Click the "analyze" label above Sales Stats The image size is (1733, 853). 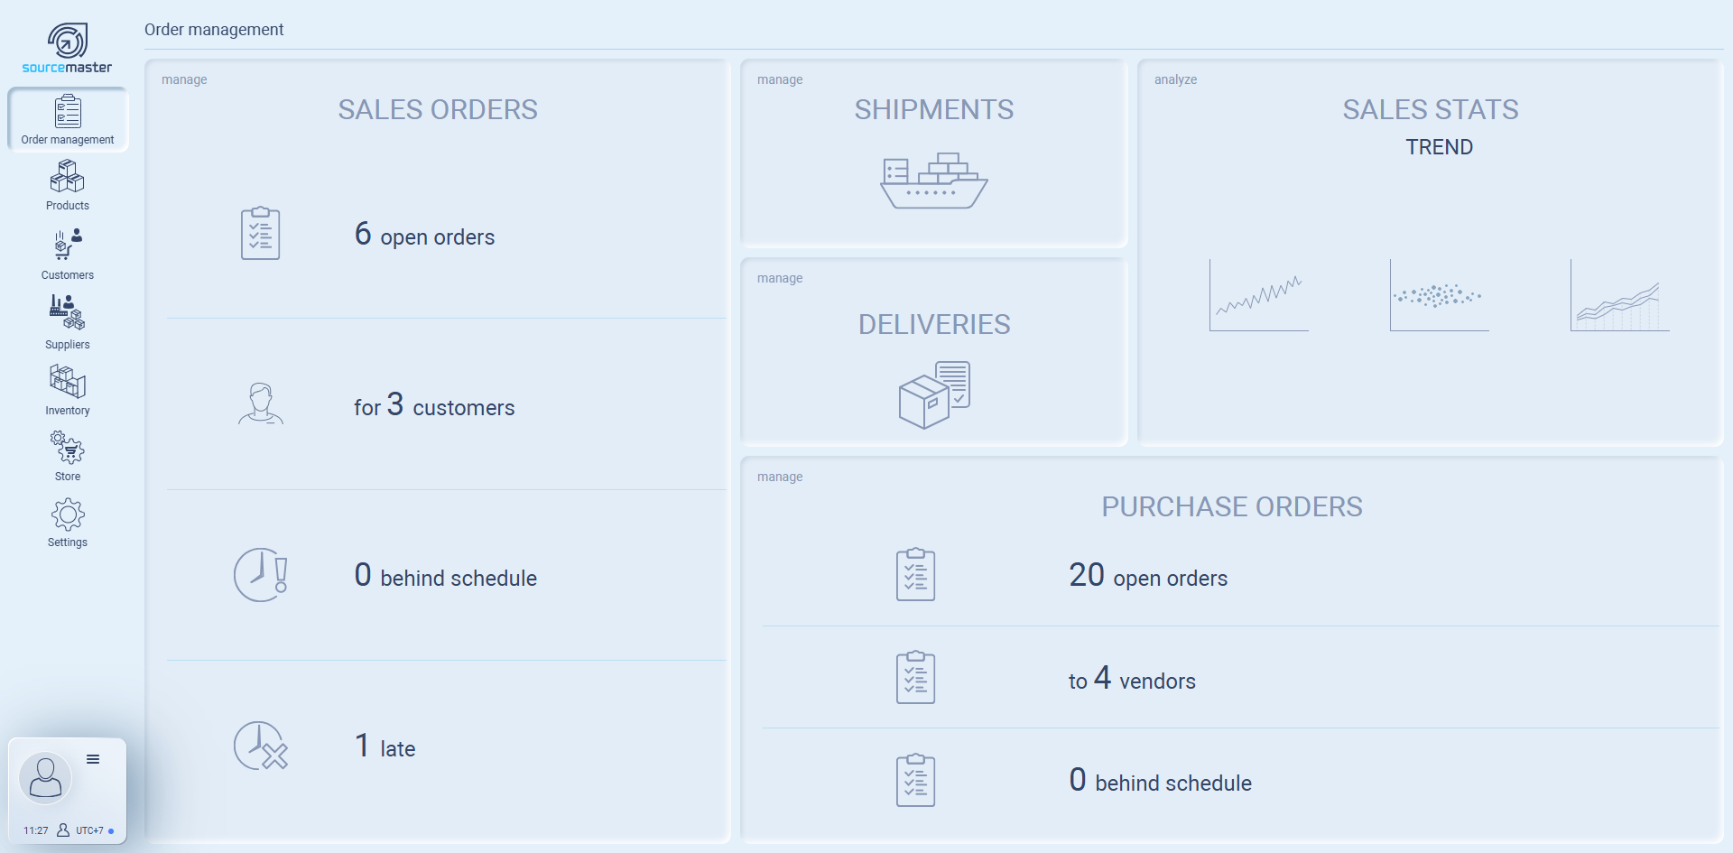(1175, 79)
